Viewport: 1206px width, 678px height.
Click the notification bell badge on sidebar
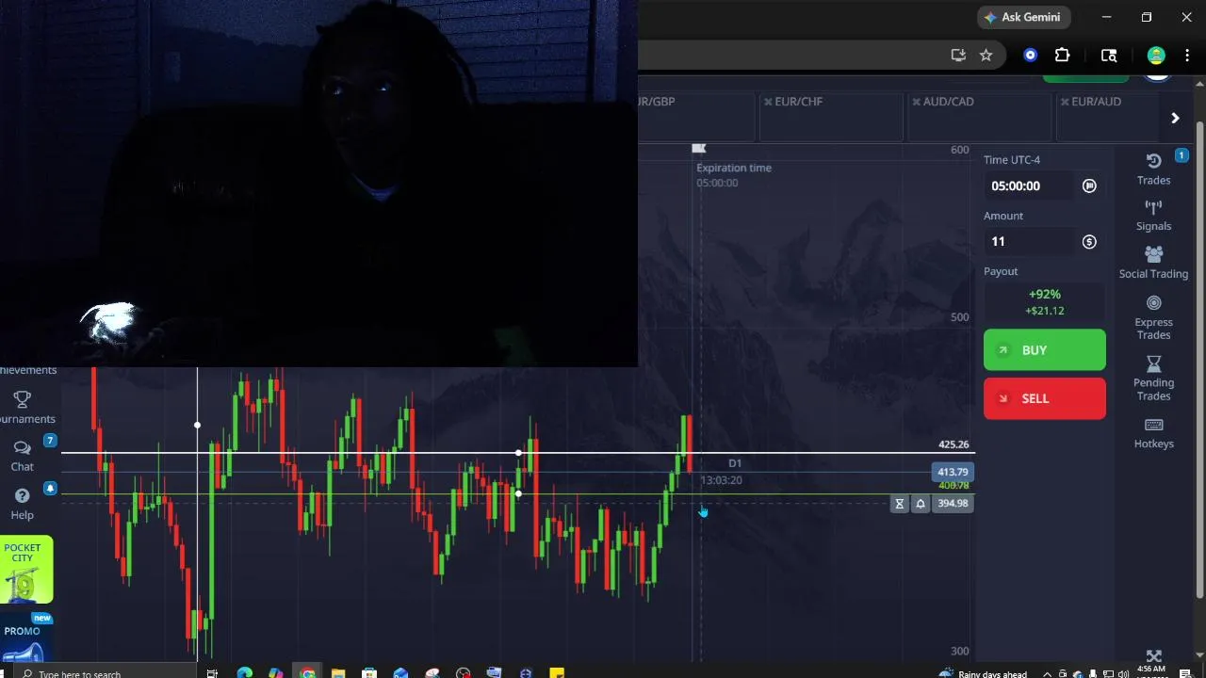pos(50,489)
